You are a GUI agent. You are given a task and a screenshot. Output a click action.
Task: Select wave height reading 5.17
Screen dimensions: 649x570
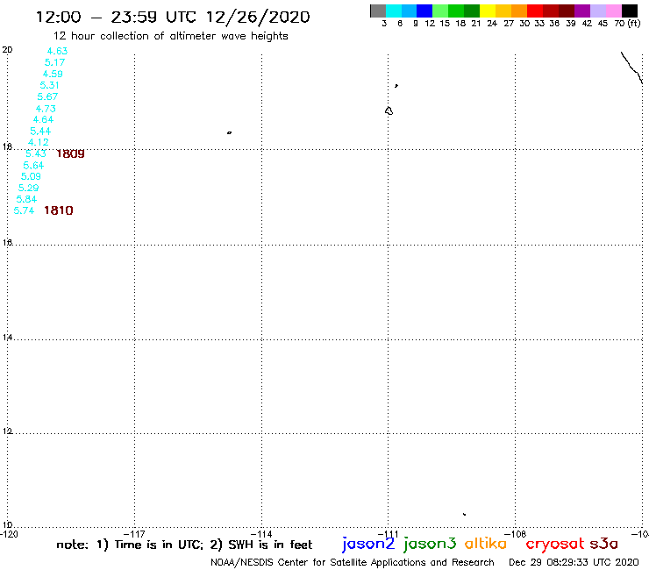54,62
